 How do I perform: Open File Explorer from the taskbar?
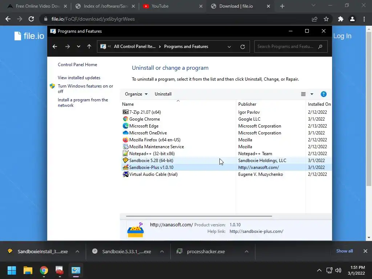tap(28, 270)
